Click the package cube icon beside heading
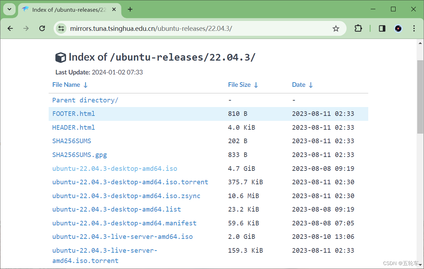This screenshot has width=424, height=269. click(61, 57)
